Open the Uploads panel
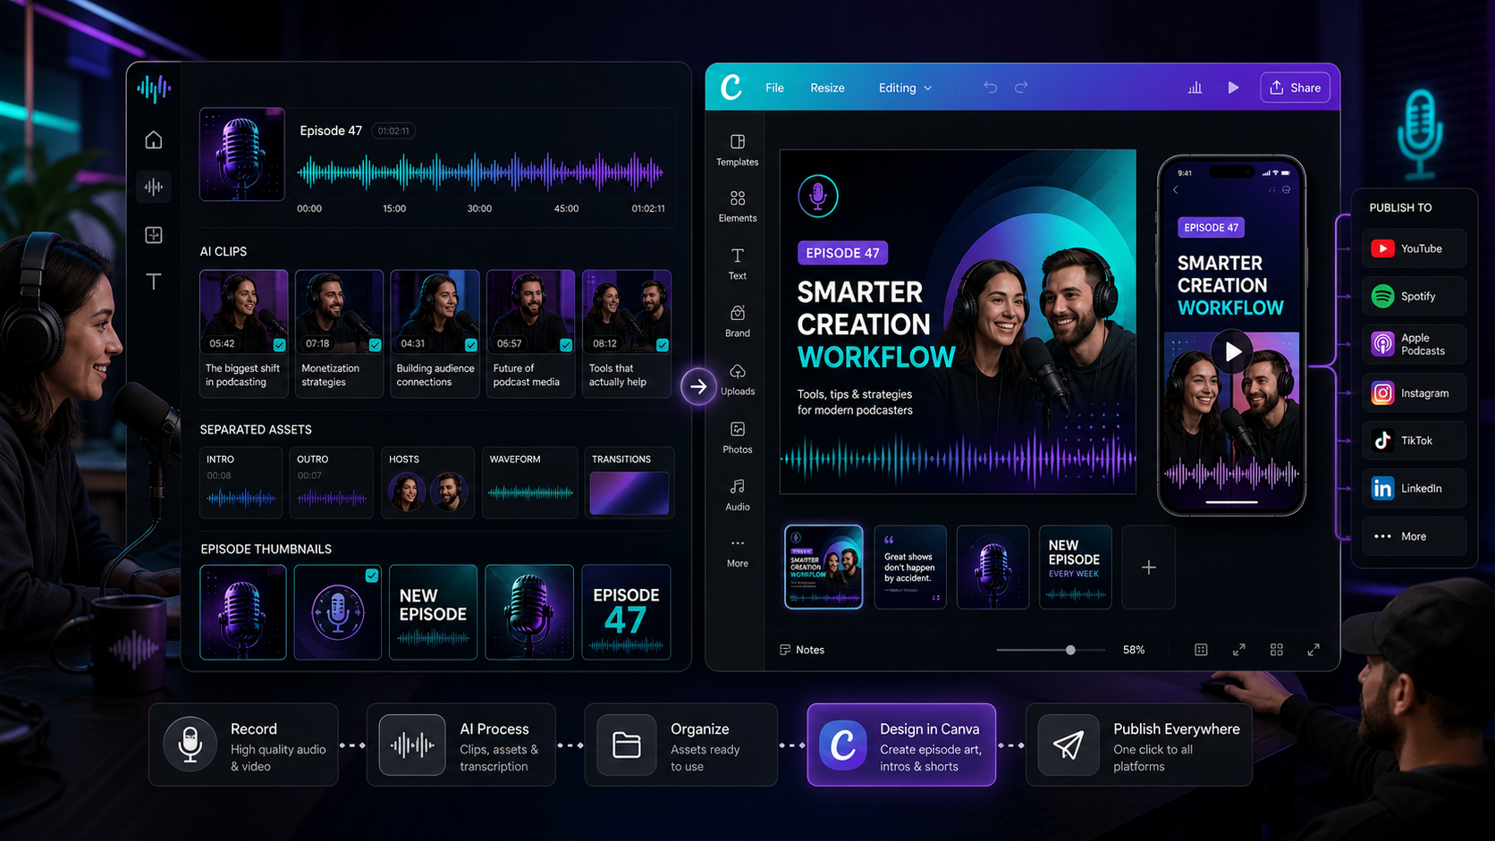Image resolution: width=1495 pixels, height=841 pixels. tap(738, 380)
